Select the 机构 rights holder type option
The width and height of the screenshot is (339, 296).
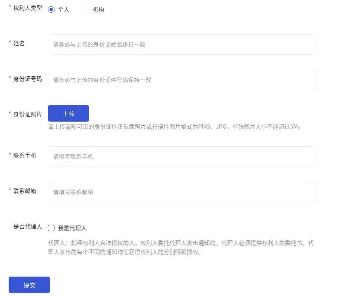tap(85, 9)
